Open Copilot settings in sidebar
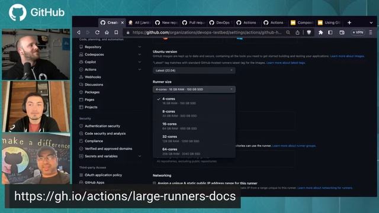This screenshot has width=379, height=213. coord(90,62)
